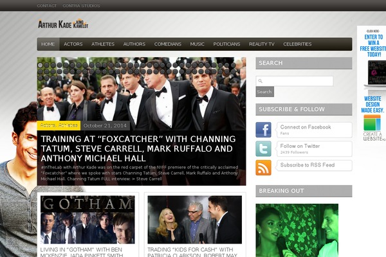386x257 pixels.
Task: Click the Website Design Made Easy ad text
Action: tap(372, 104)
